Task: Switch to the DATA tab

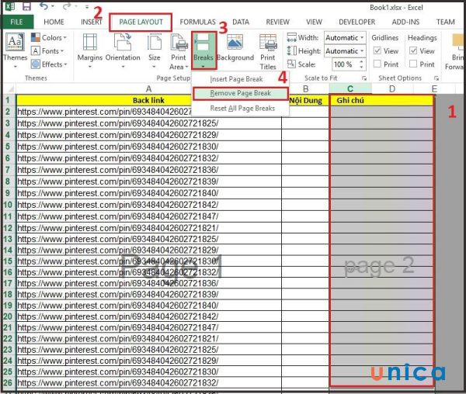Action: pyautogui.click(x=241, y=22)
